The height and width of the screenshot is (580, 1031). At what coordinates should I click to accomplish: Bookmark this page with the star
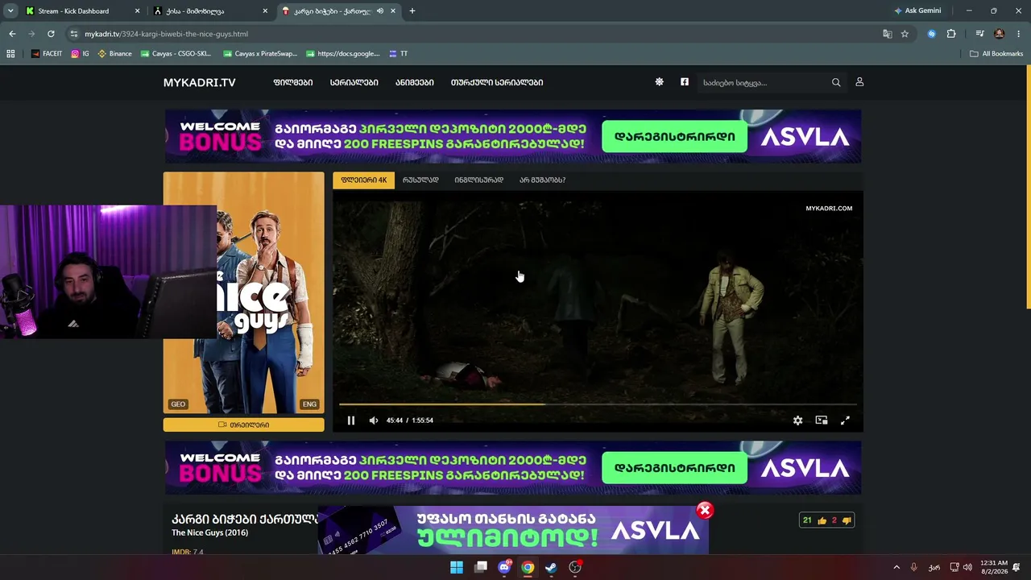coord(905,34)
